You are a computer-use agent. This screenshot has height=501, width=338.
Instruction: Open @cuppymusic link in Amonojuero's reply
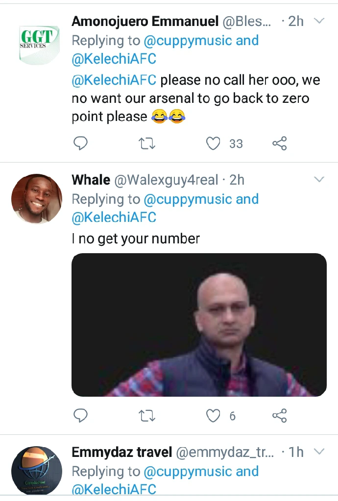188,41
